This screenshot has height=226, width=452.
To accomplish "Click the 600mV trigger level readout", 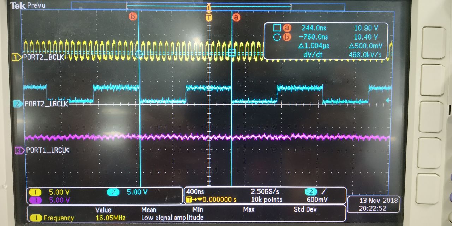I will (x=317, y=200).
